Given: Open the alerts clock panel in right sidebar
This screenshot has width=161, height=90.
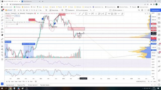Looking at the screenshot, I should (159, 18).
